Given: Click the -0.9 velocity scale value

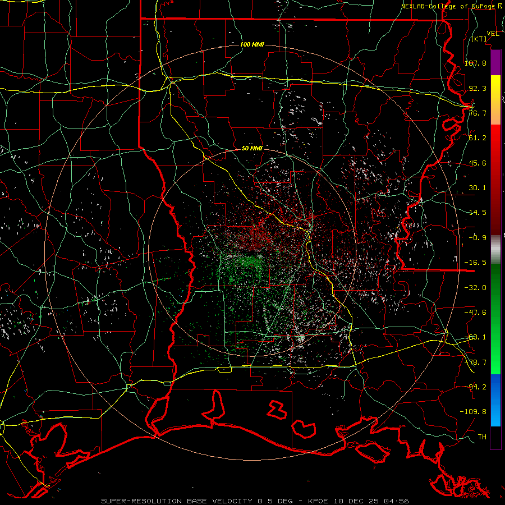Looking at the screenshot, I should (478, 237).
